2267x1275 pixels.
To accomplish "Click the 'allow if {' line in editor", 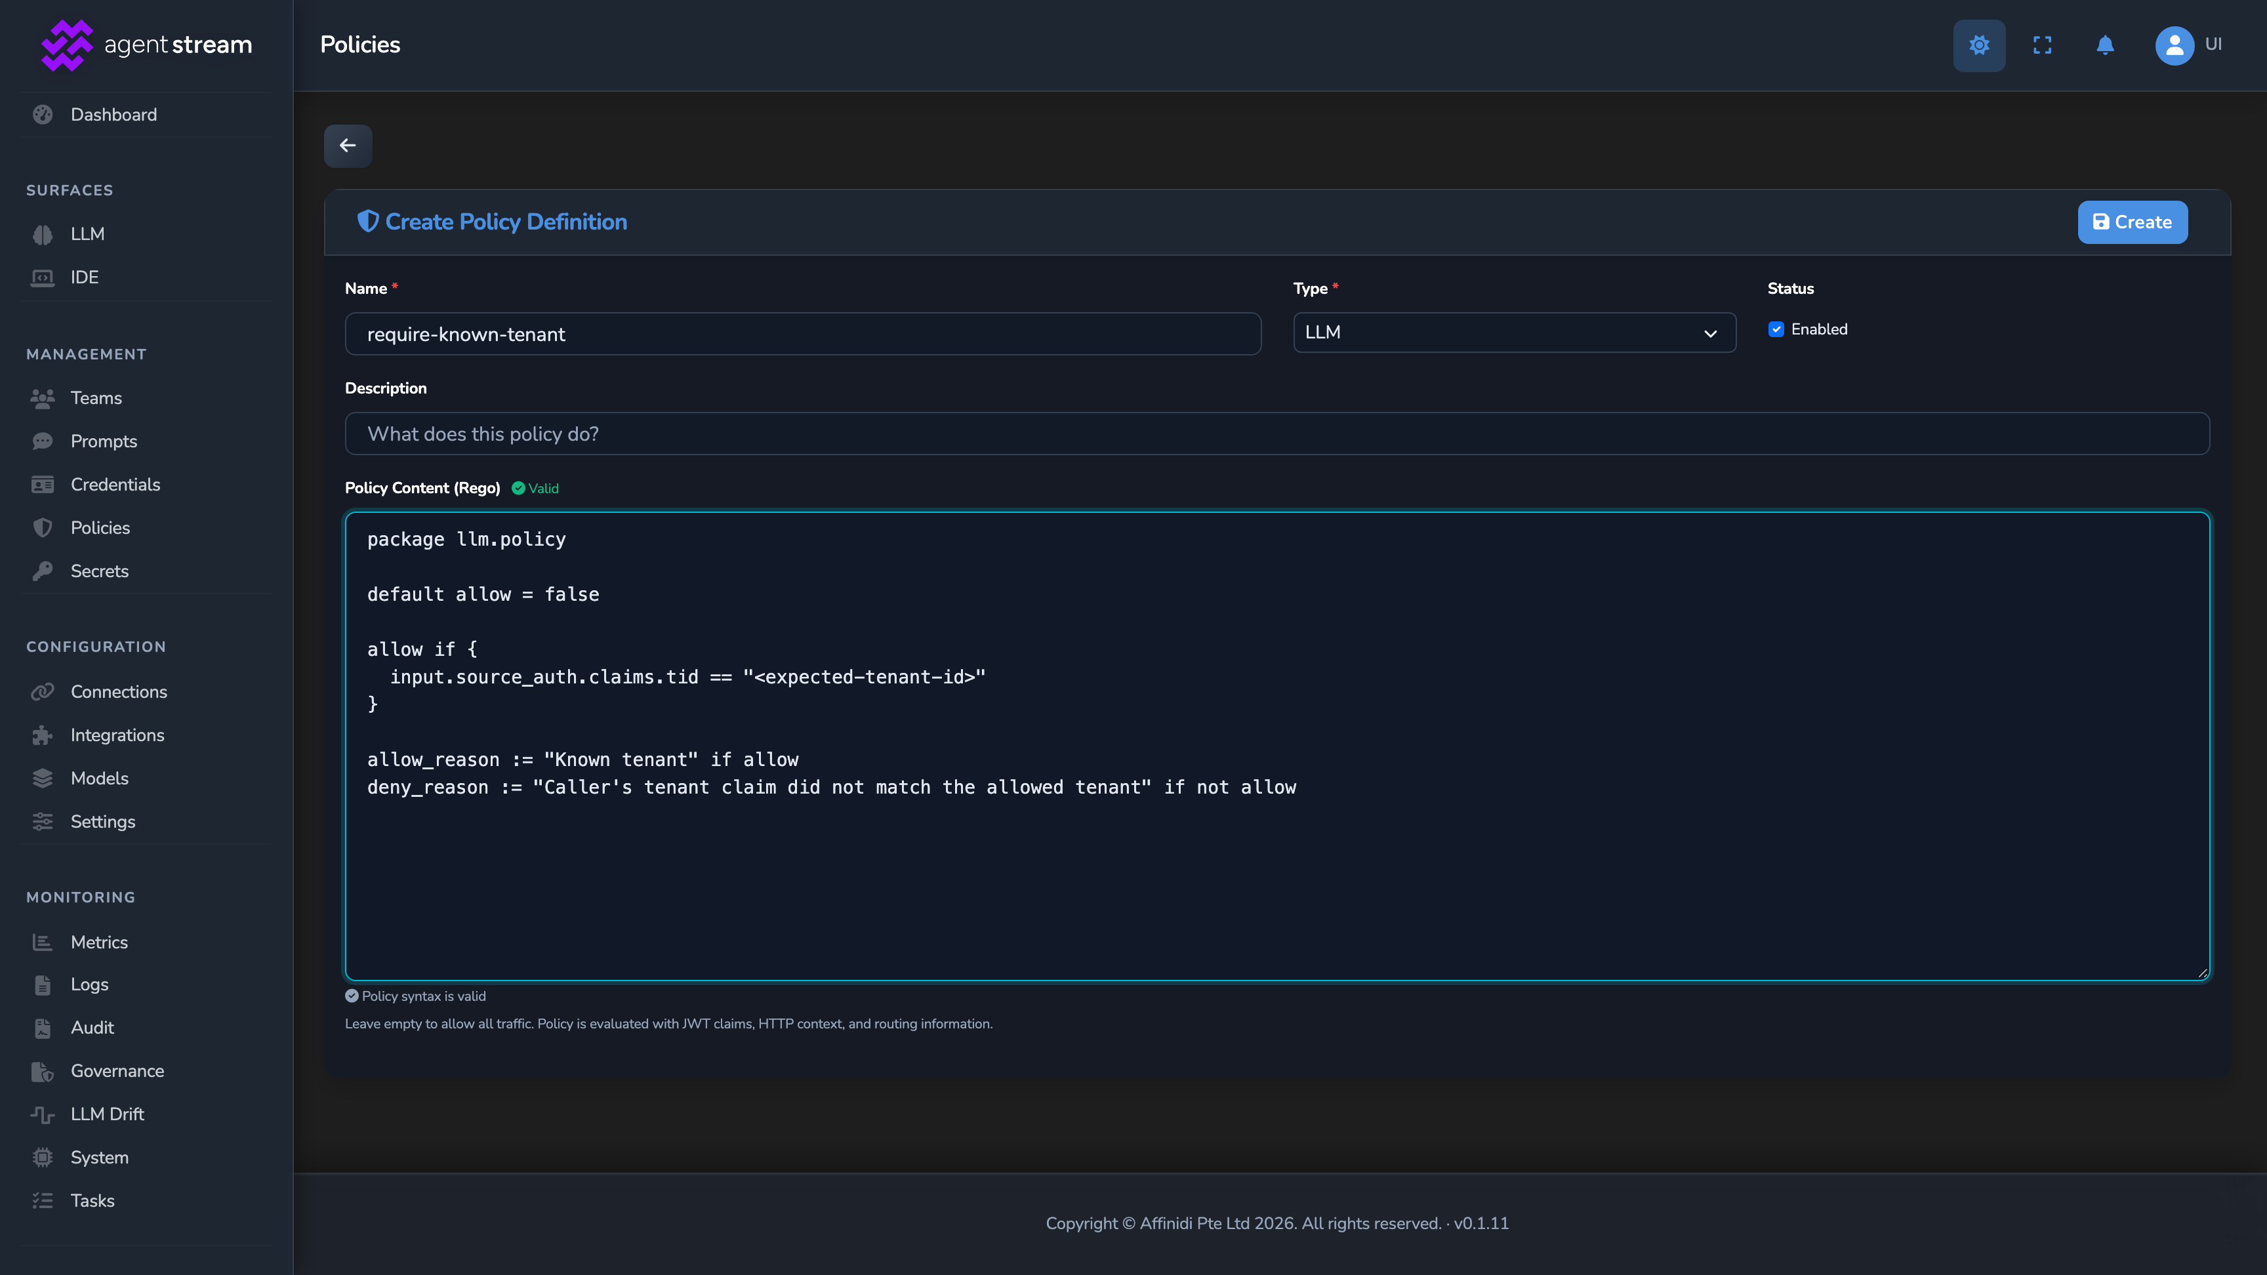I will (422, 649).
